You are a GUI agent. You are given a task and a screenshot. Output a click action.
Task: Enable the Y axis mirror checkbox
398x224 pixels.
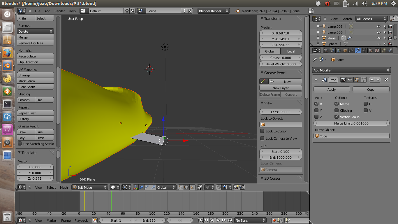[x=316, y=110]
